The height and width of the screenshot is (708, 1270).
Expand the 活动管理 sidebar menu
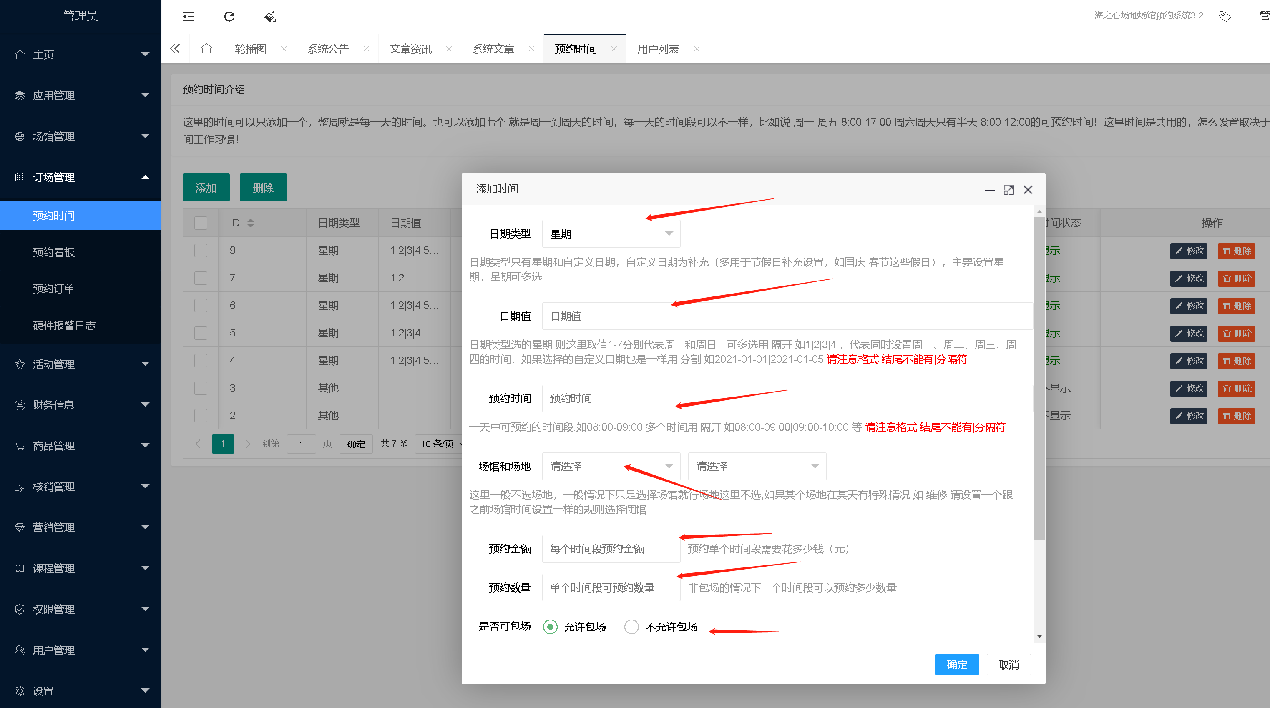[80, 364]
